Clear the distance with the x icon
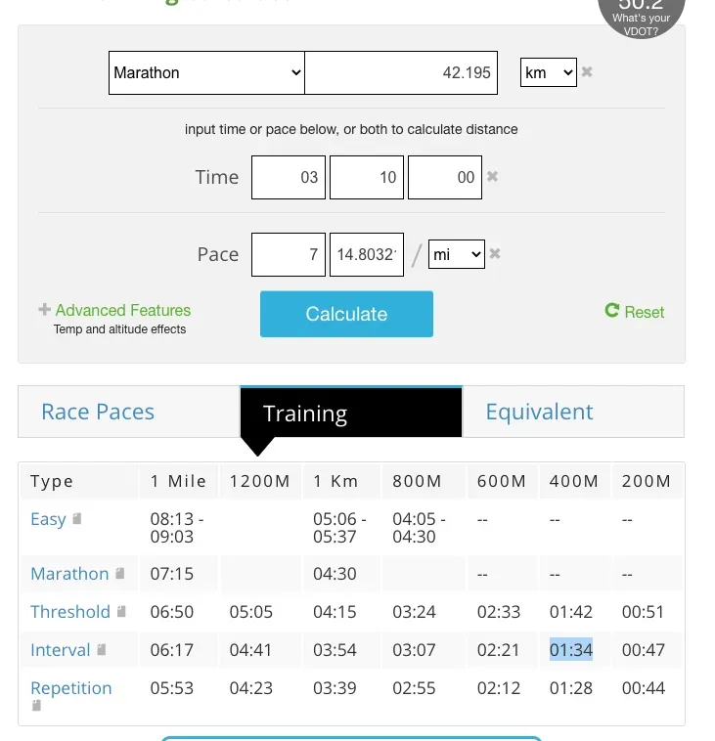This screenshot has width=715, height=741. (587, 72)
